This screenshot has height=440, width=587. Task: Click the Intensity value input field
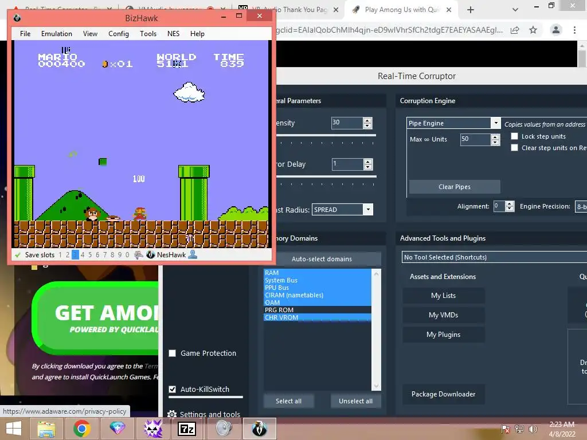347,123
